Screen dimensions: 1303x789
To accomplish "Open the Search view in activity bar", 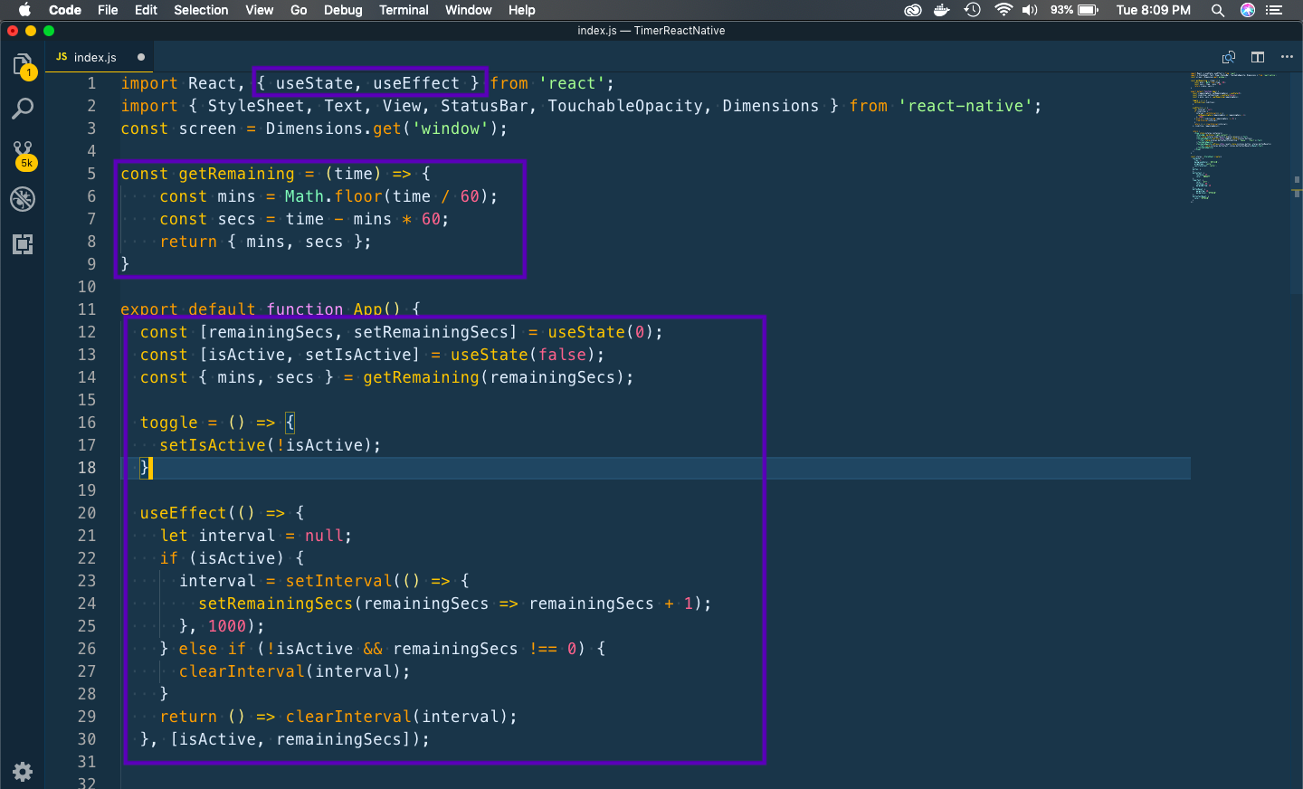I will click(23, 109).
